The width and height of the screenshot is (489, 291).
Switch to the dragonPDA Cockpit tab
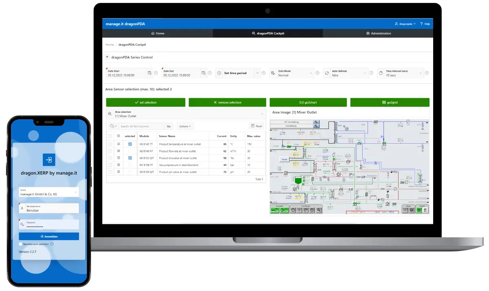(x=268, y=33)
